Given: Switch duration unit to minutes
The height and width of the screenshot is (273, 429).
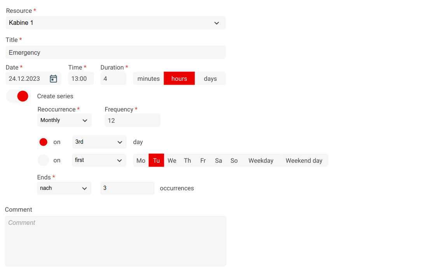Looking at the screenshot, I should click(x=148, y=79).
